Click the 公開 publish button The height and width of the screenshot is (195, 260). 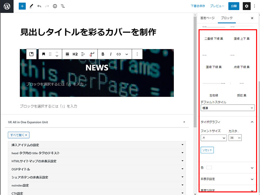(234, 6)
